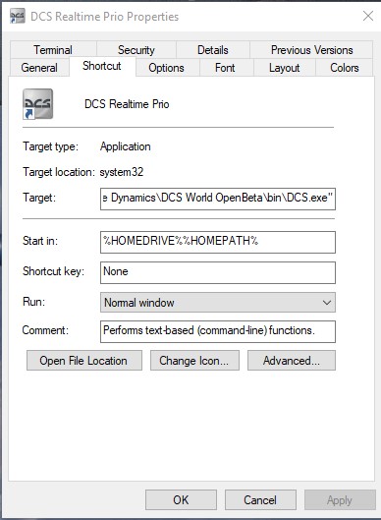Click the Start in field
The image size is (381, 520).
(x=218, y=242)
